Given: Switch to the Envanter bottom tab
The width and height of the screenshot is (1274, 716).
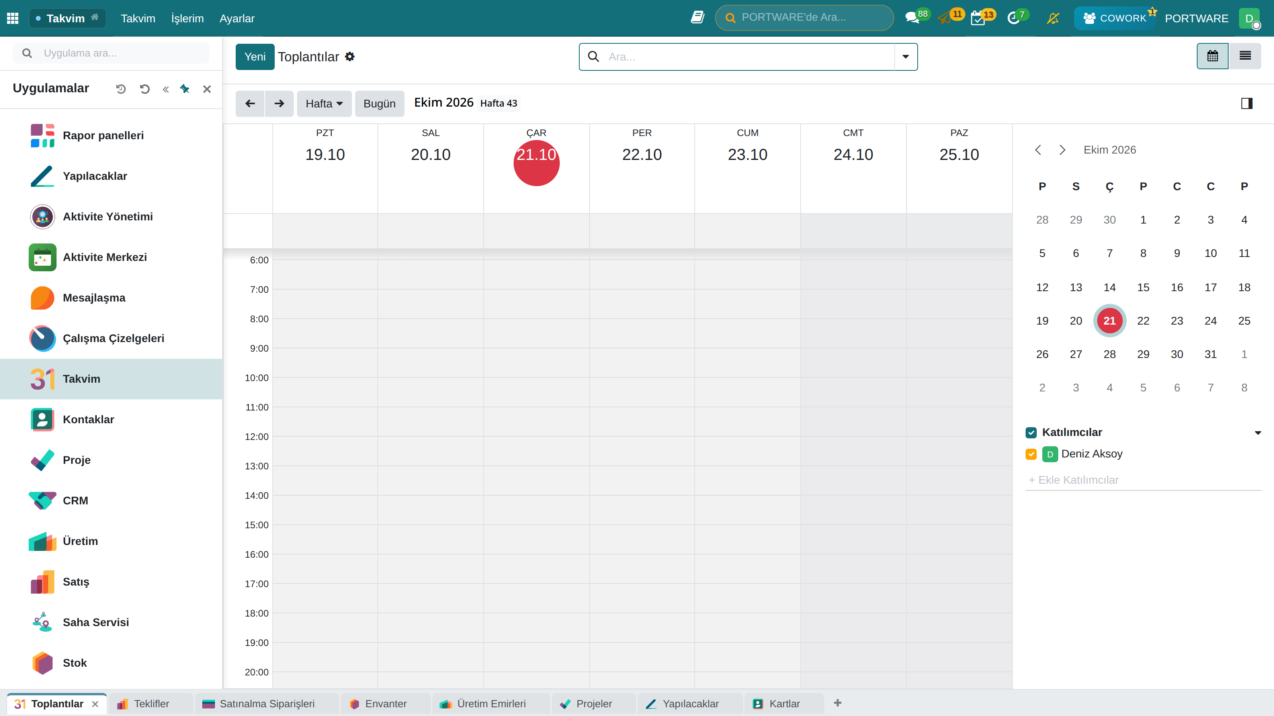Looking at the screenshot, I should 385,704.
